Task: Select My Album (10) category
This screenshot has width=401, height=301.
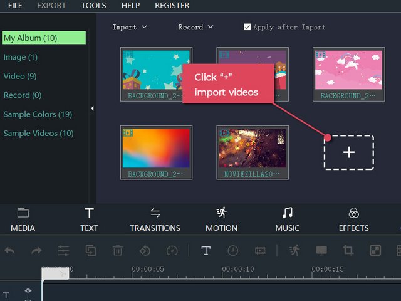Action: (x=44, y=38)
